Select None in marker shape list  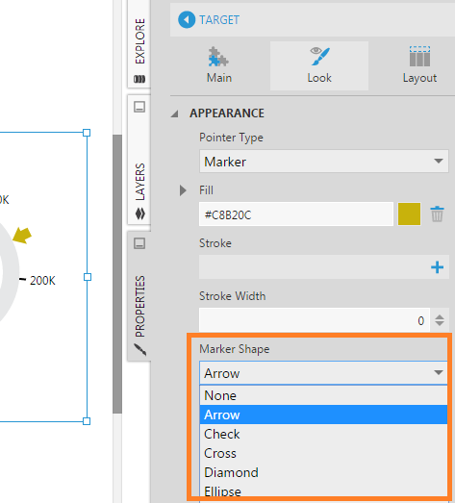click(x=324, y=395)
